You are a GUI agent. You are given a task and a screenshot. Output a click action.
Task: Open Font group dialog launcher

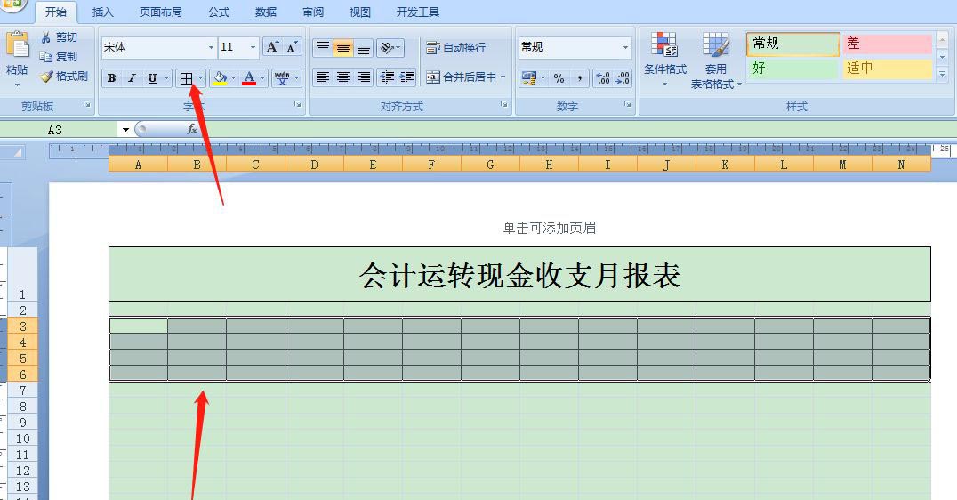tap(298, 104)
